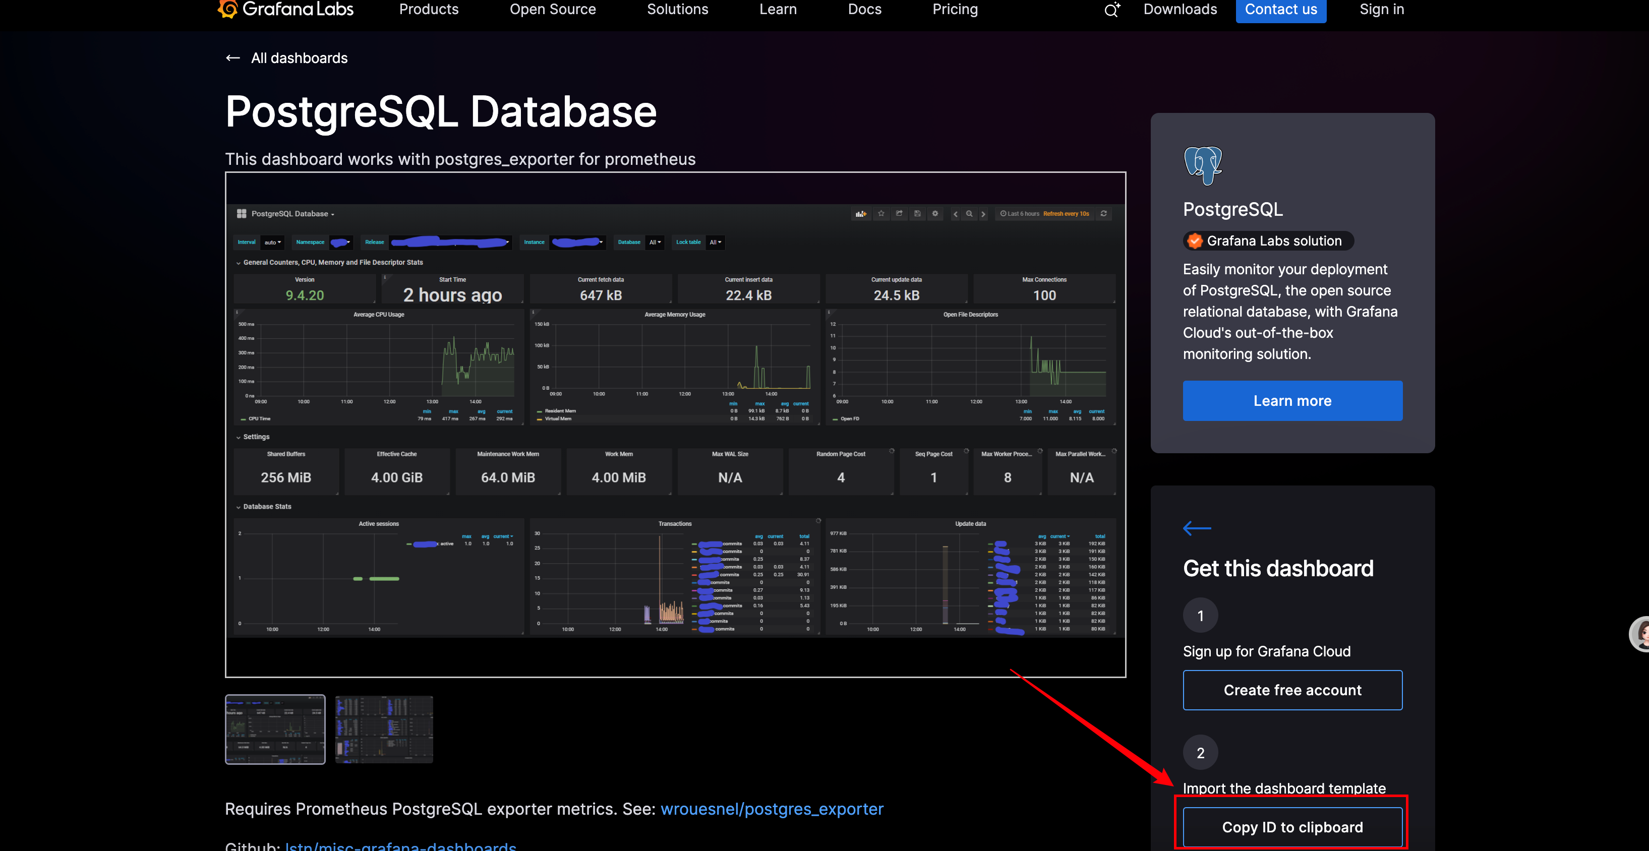The width and height of the screenshot is (1649, 851).
Task: Open the wrouesnel/postgres_exporter link
Action: [772, 810]
